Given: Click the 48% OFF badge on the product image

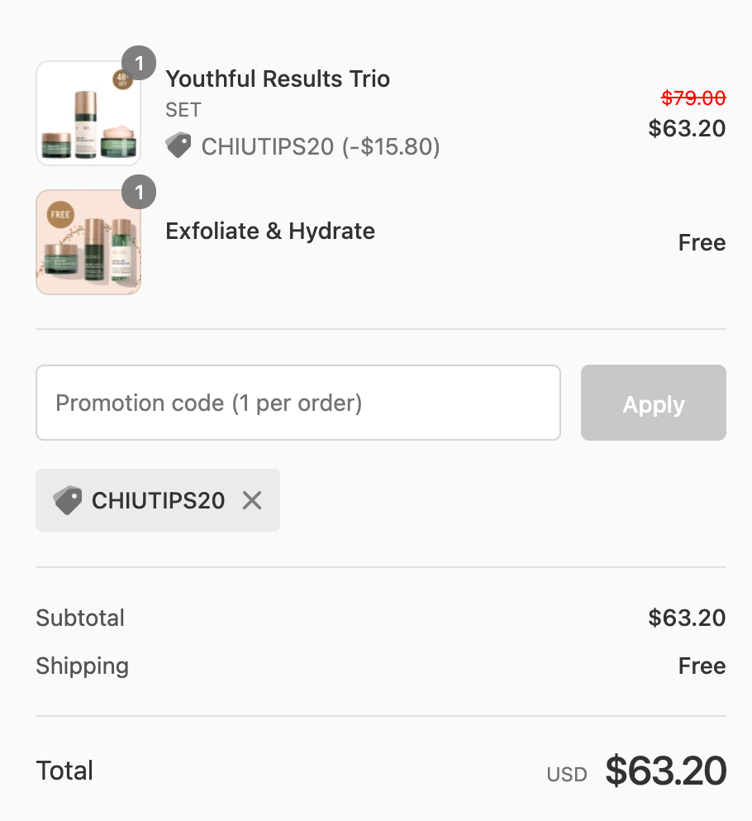Looking at the screenshot, I should [x=123, y=81].
